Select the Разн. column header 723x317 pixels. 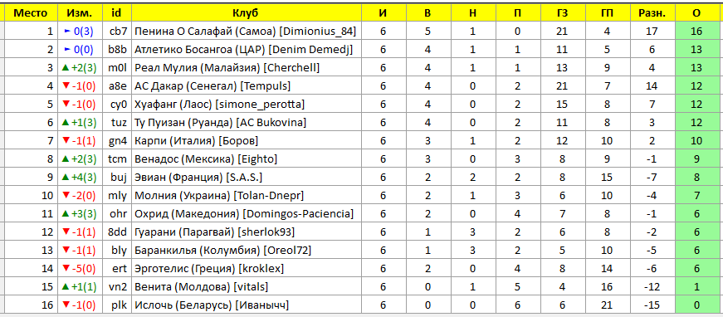coord(652,13)
